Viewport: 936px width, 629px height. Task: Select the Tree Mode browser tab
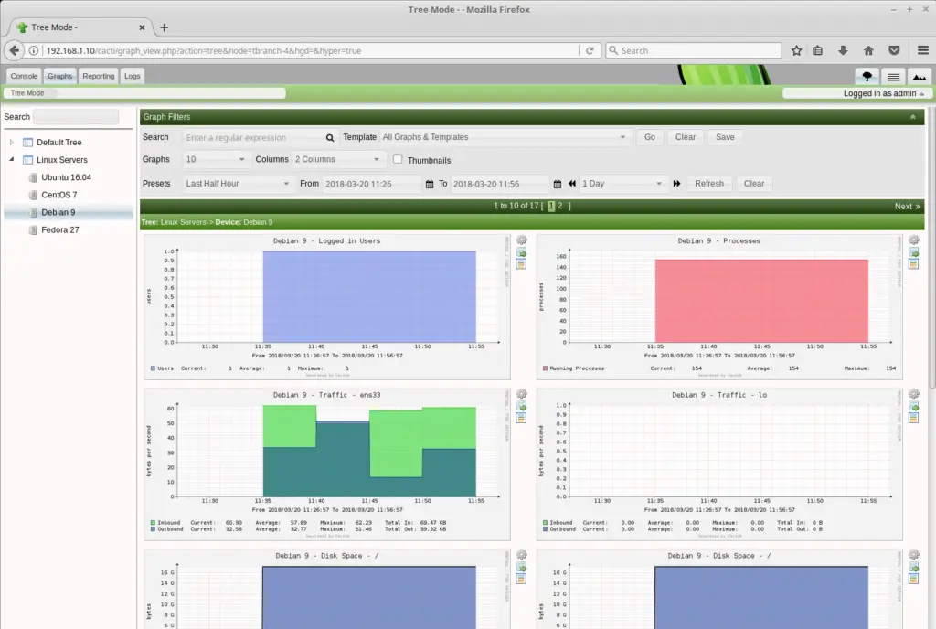tap(80, 27)
